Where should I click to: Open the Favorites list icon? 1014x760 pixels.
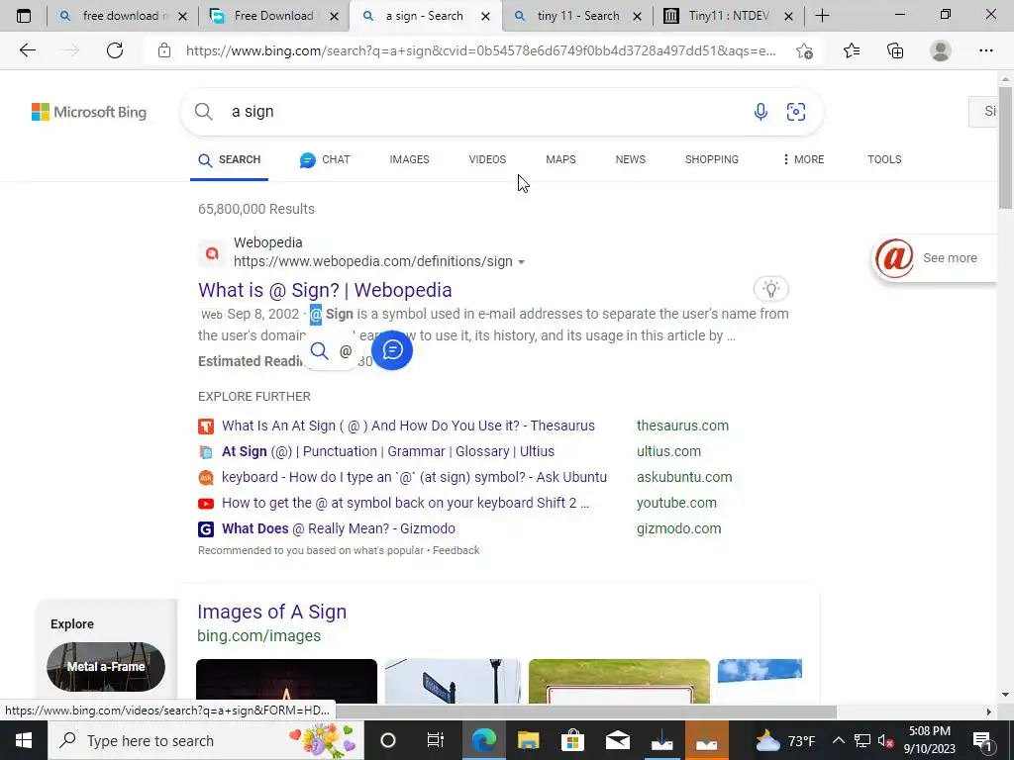(x=852, y=50)
